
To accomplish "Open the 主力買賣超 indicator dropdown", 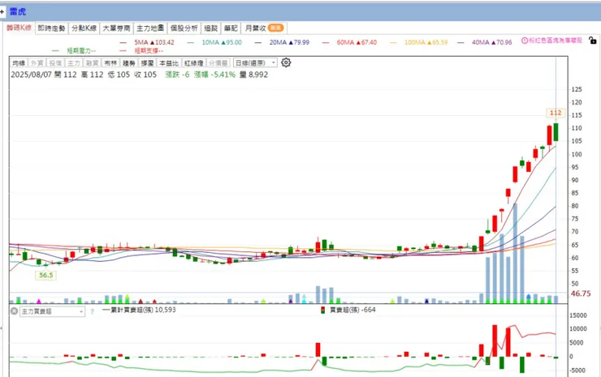I will coord(52,311).
